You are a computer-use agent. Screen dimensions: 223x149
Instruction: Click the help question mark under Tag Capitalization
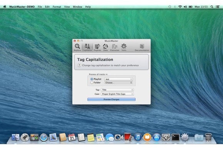click(x=79, y=65)
